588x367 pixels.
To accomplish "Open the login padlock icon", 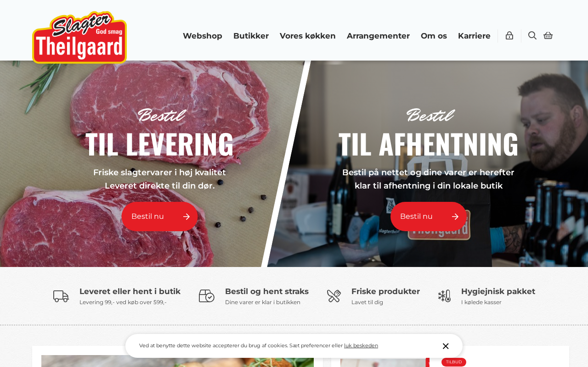I will coord(509,36).
